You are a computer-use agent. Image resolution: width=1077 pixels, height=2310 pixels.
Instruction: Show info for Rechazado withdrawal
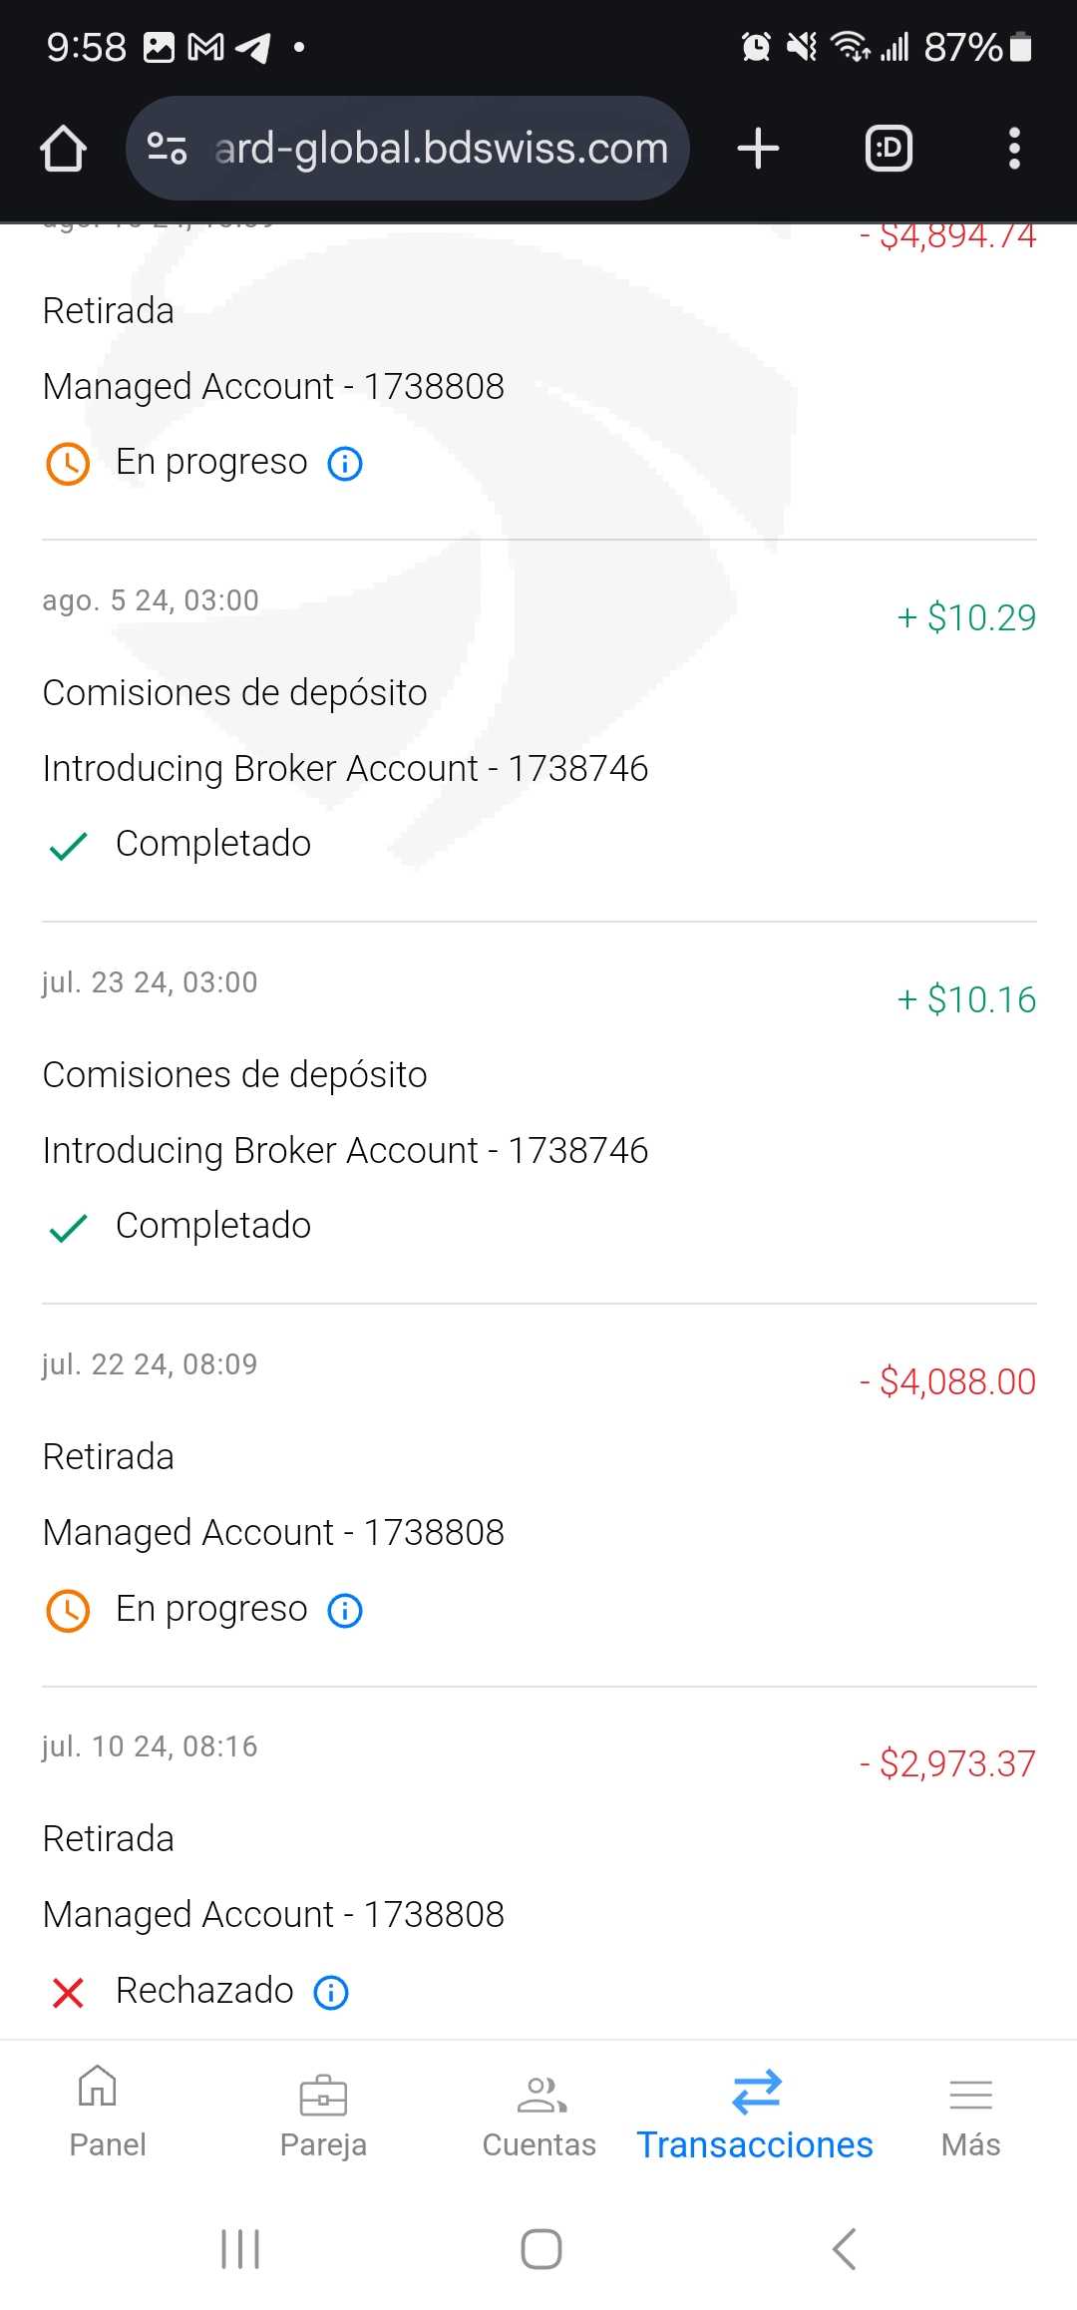(331, 1993)
